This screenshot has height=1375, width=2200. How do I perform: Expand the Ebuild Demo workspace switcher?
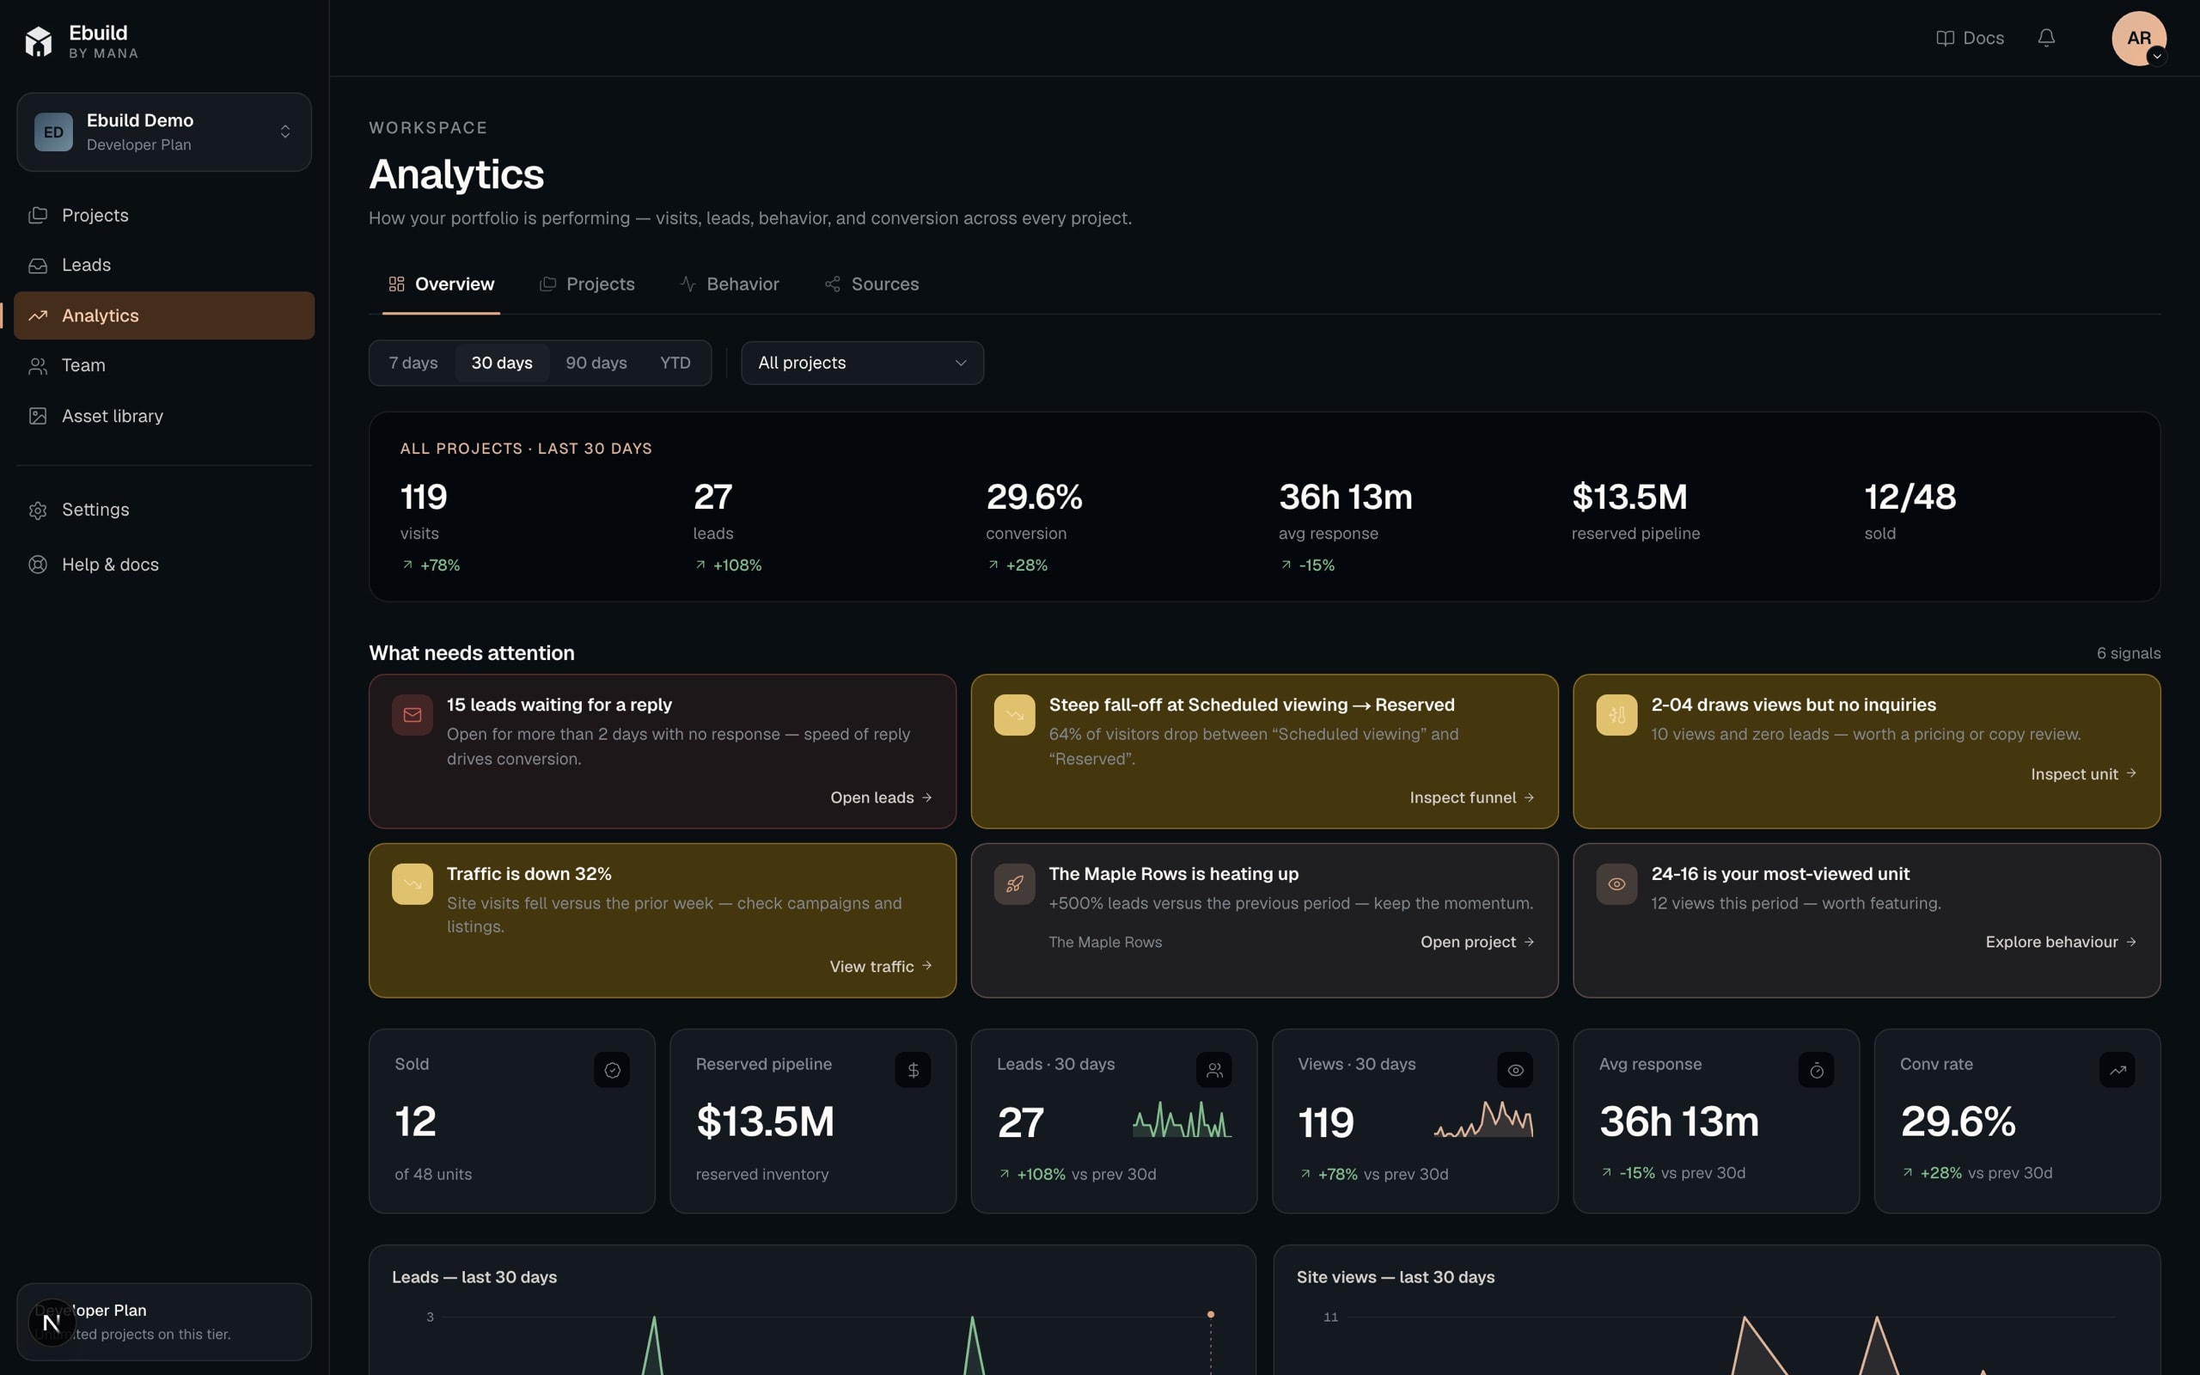[163, 131]
